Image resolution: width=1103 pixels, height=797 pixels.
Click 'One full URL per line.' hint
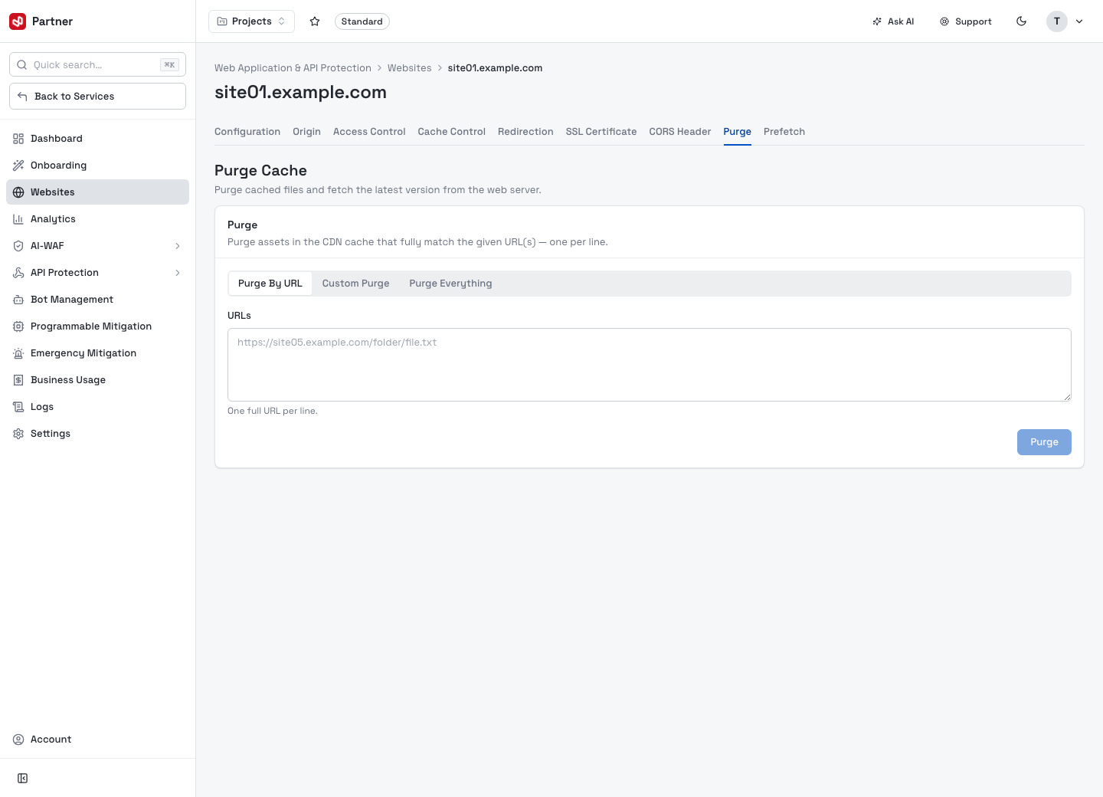pyautogui.click(x=273, y=412)
